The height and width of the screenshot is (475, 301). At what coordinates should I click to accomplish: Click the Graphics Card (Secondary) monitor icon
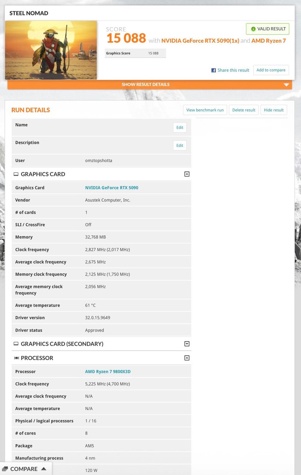click(16, 344)
